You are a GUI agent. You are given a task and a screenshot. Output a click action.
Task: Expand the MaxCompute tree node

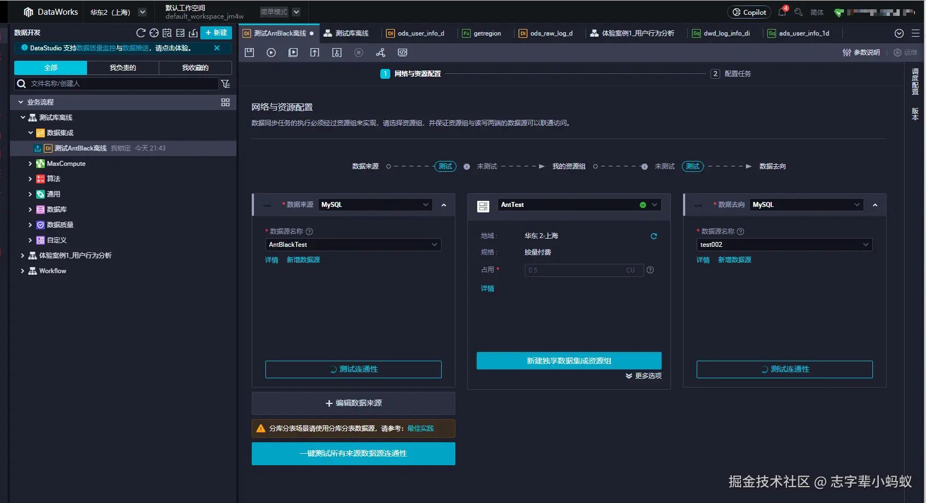[30, 164]
